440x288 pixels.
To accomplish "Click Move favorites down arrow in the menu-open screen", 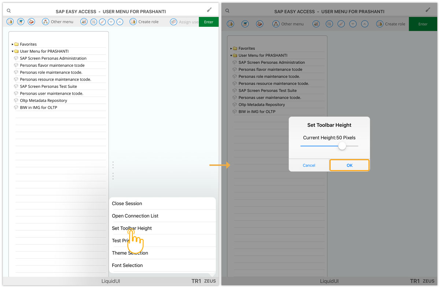I will click(x=111, y=22).
